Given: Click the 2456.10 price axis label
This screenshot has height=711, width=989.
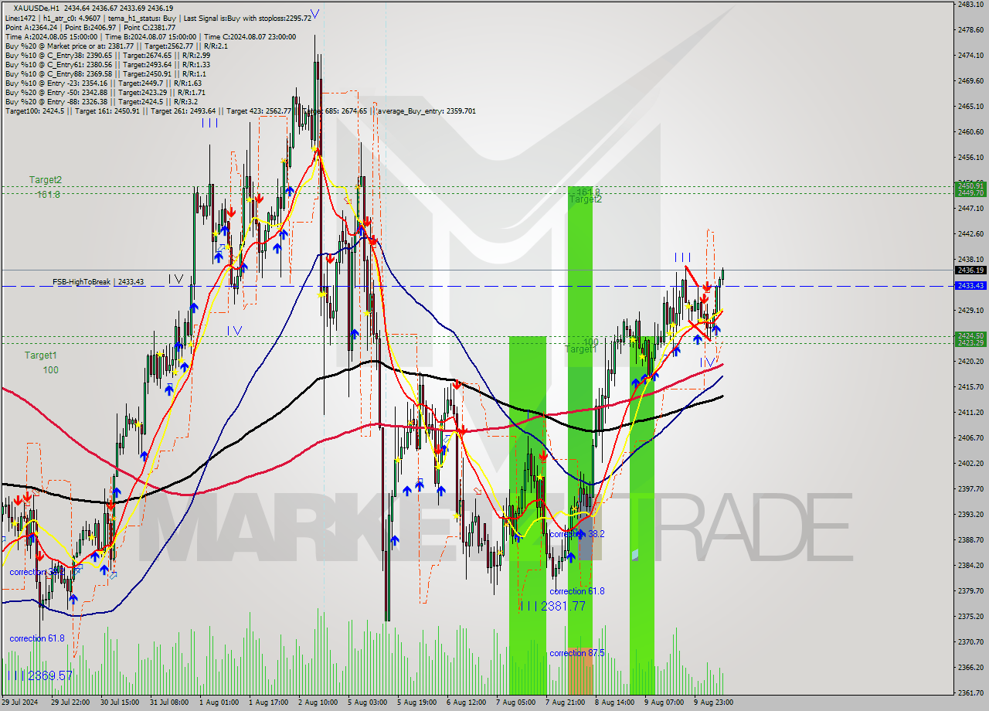Looking at the screenshot, I should pyautogui.click(x=970, y=157).
